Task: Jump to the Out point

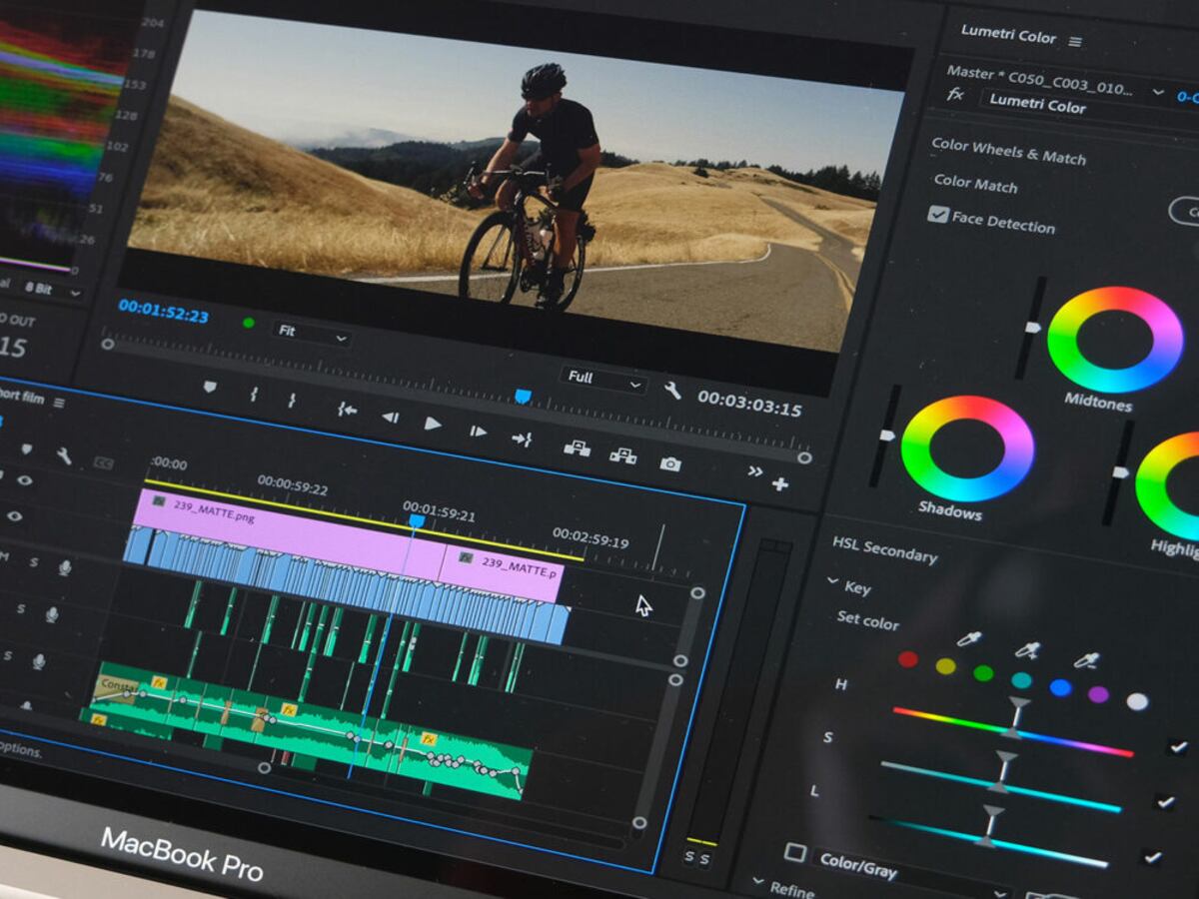Action: click(522, 439)
